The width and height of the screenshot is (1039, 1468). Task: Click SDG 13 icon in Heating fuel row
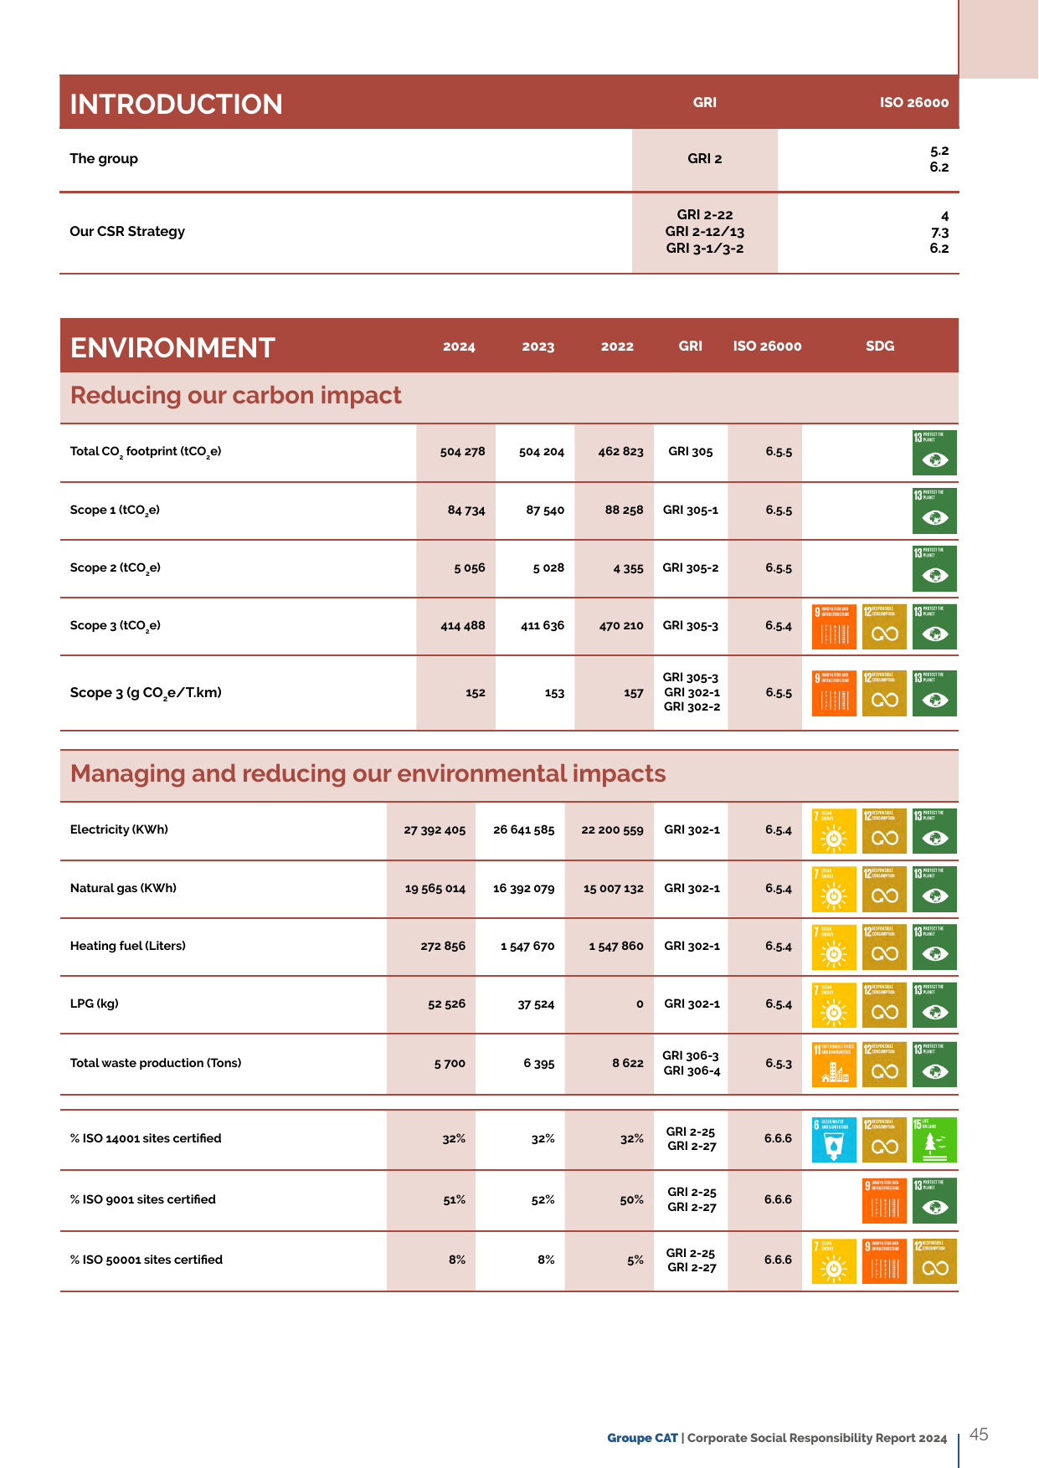(934, 947)
